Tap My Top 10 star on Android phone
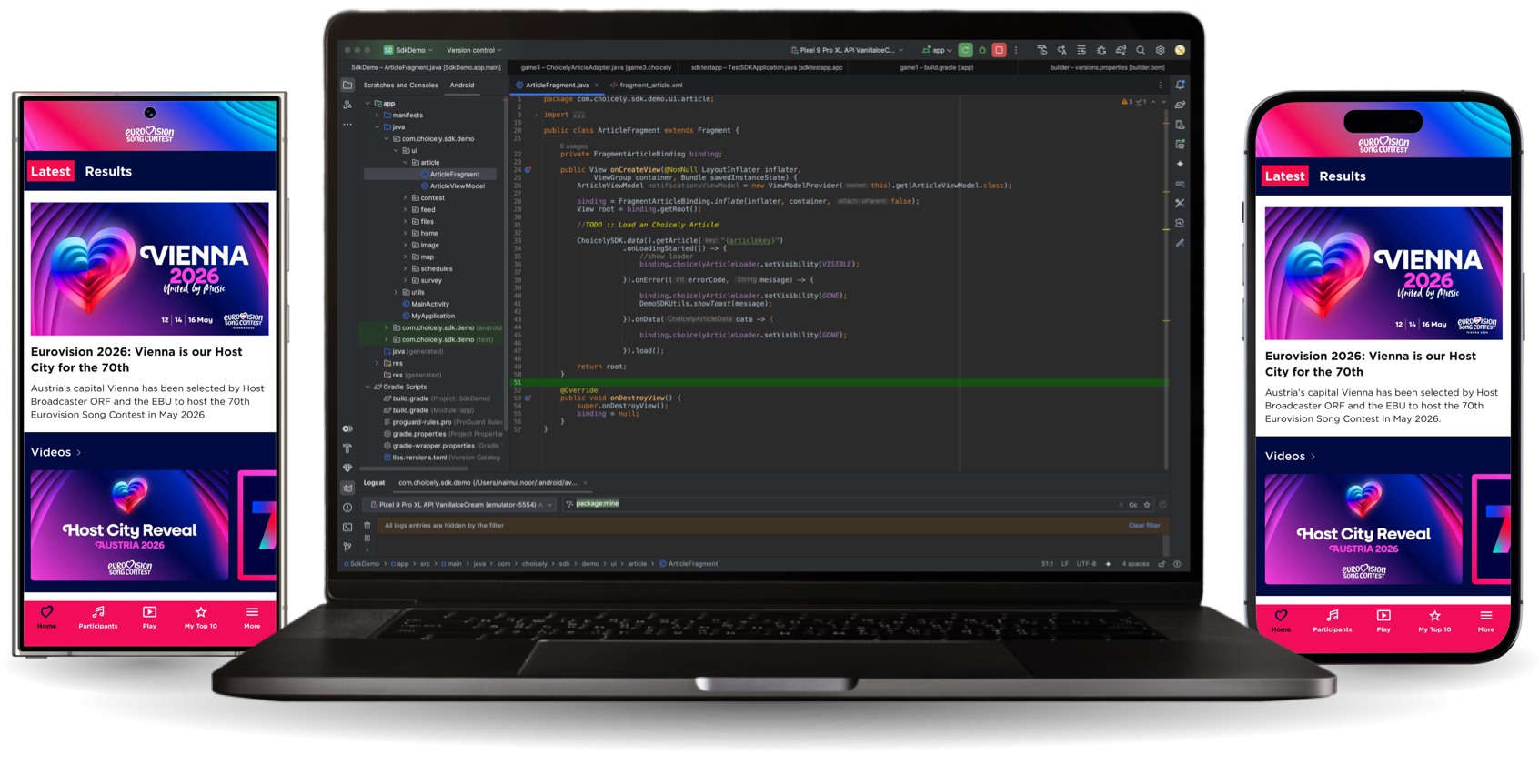 (201, 612)
